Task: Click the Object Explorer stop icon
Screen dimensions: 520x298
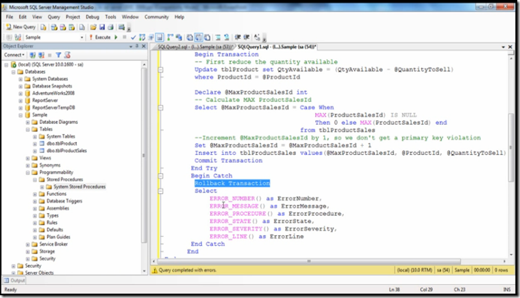Action: pos(50,55)
